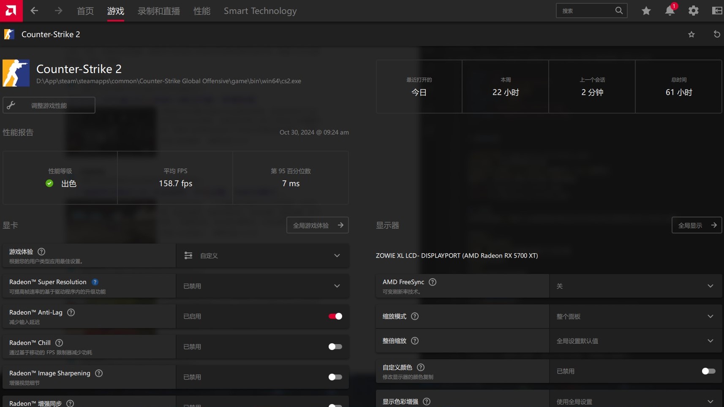Viewport: 724px width, 407px height.
Task: Open the notifications bell
Action: [670, 11]
